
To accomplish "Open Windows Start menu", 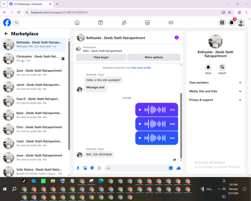I will 5,189.
